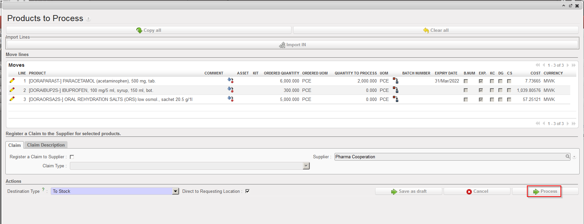Click Save as draft button
Viewport: 584px width, 224px height.
click(409, 191)
